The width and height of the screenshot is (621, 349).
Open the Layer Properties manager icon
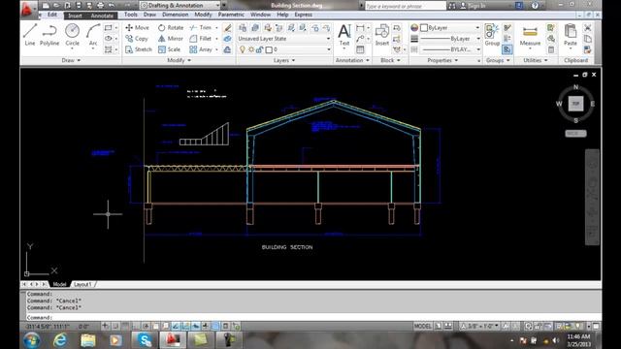(243, 28)
